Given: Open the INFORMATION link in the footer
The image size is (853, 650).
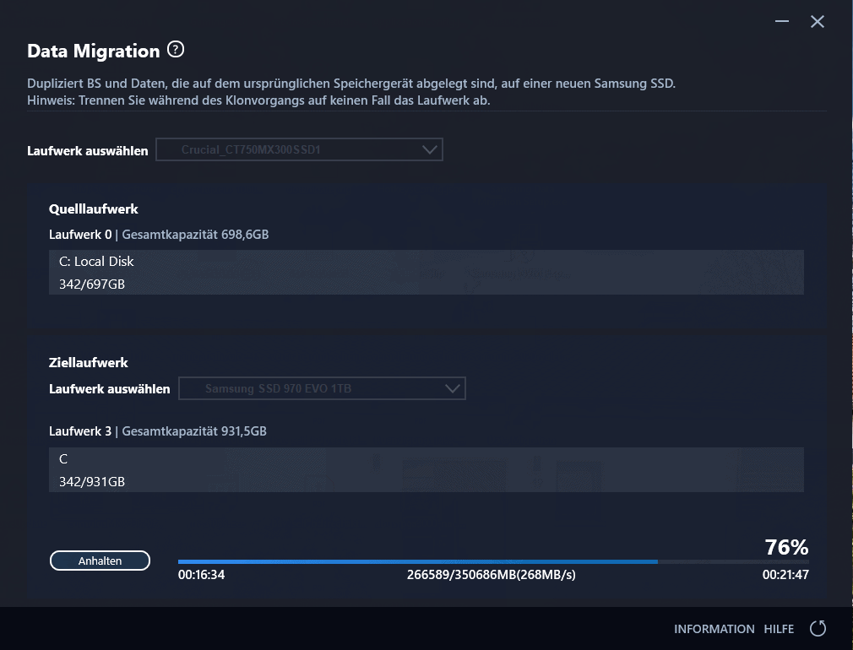Looking at the screenshot, I should [714, 629].
